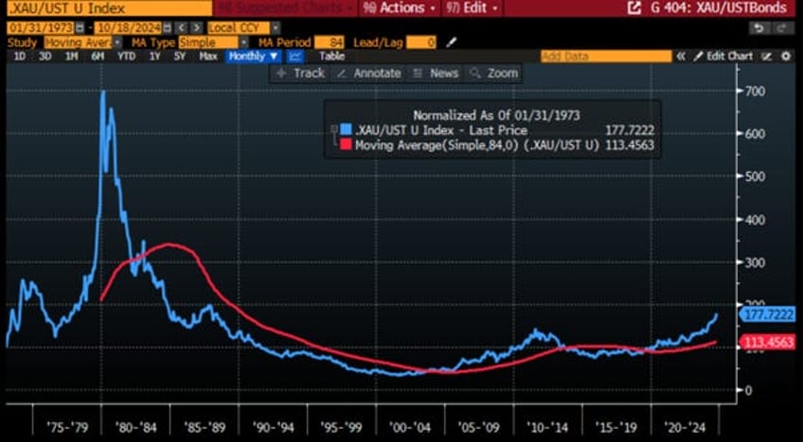The height and width of the screenshot is (442, 803).
Task: Select the 1D time range
Action: (x=19, y=56)
